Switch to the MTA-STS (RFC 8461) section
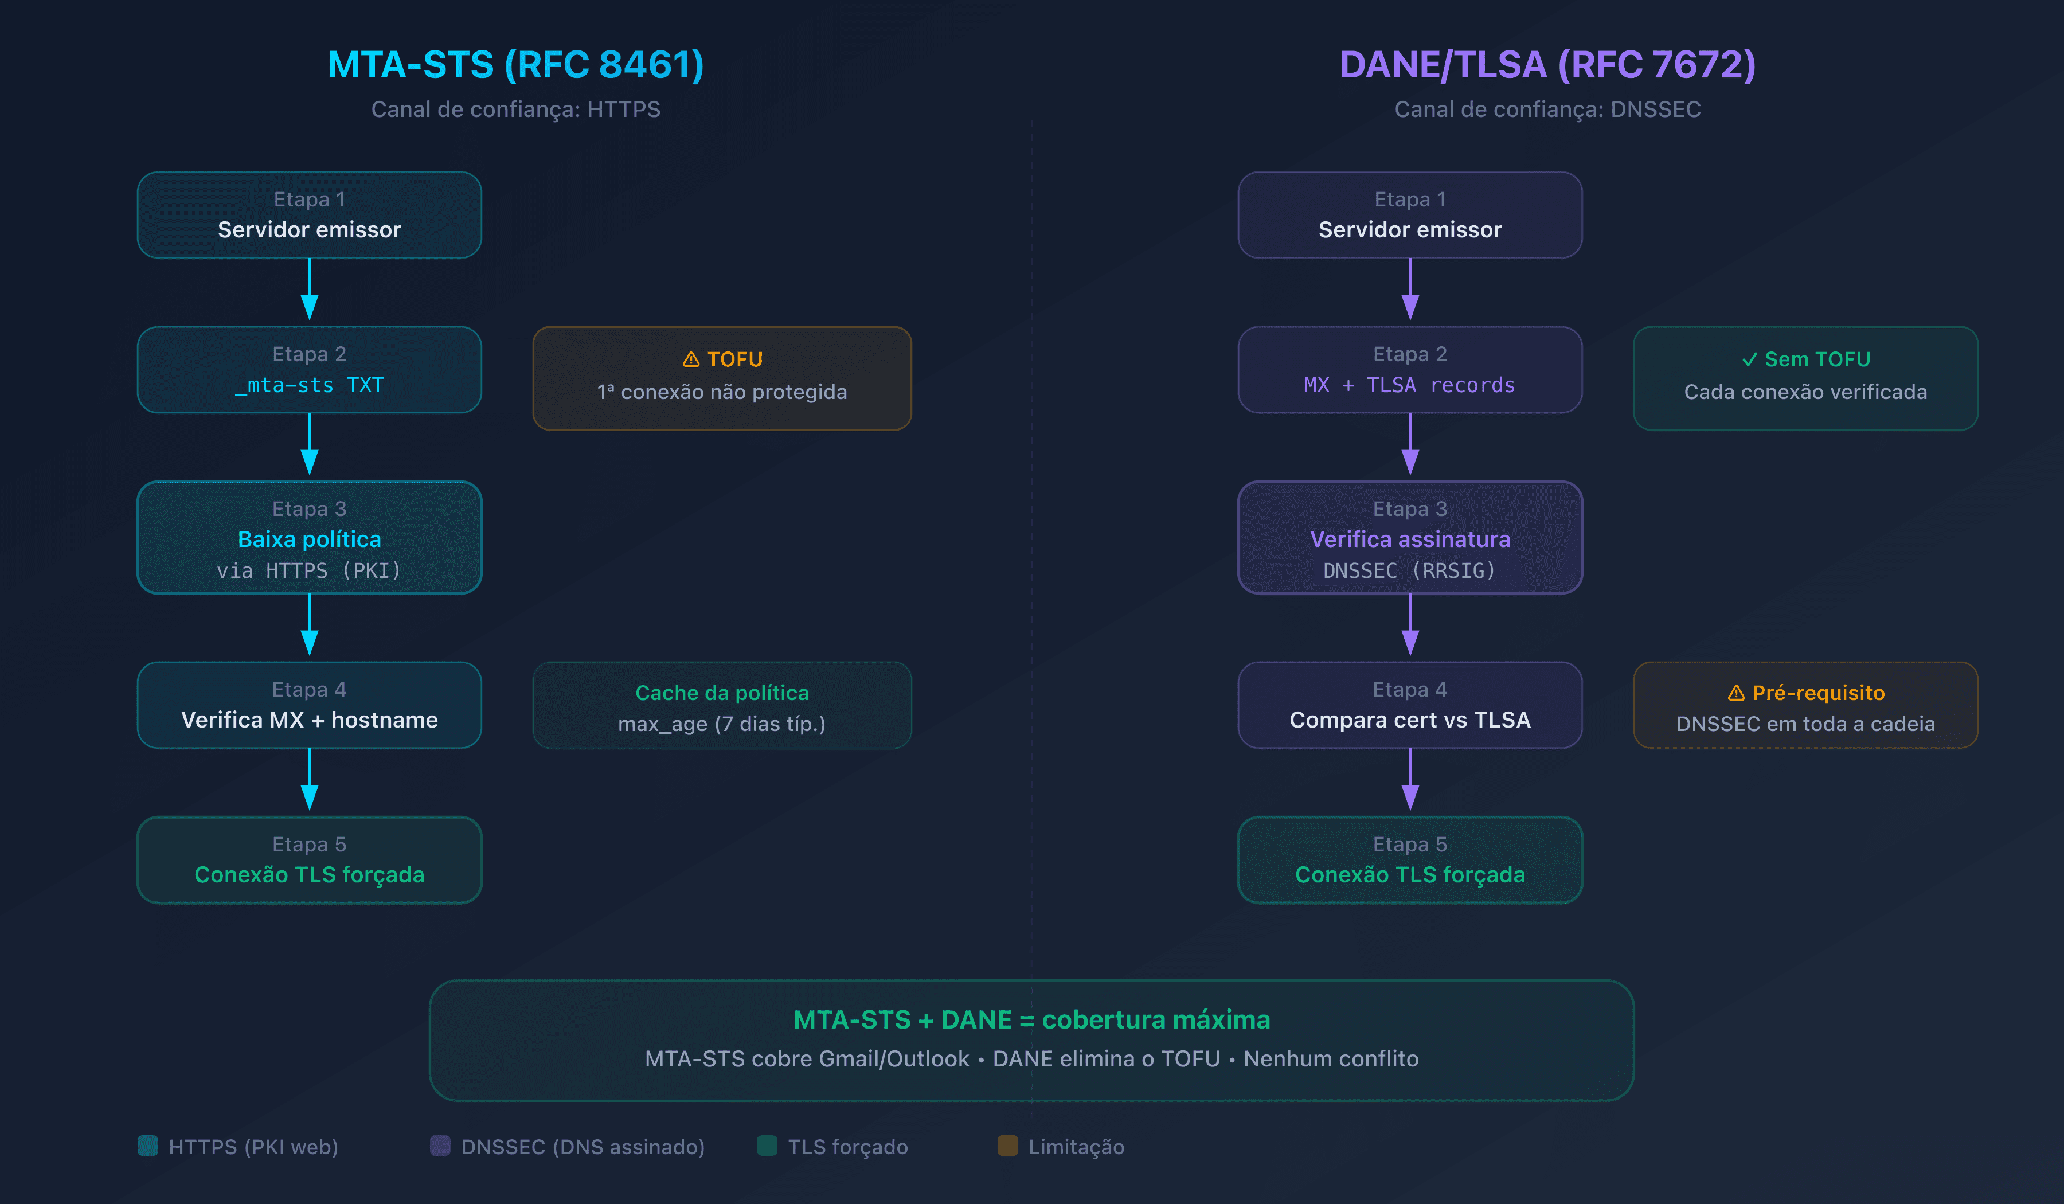This screenshot has height=1204, width=2064. 516,63
